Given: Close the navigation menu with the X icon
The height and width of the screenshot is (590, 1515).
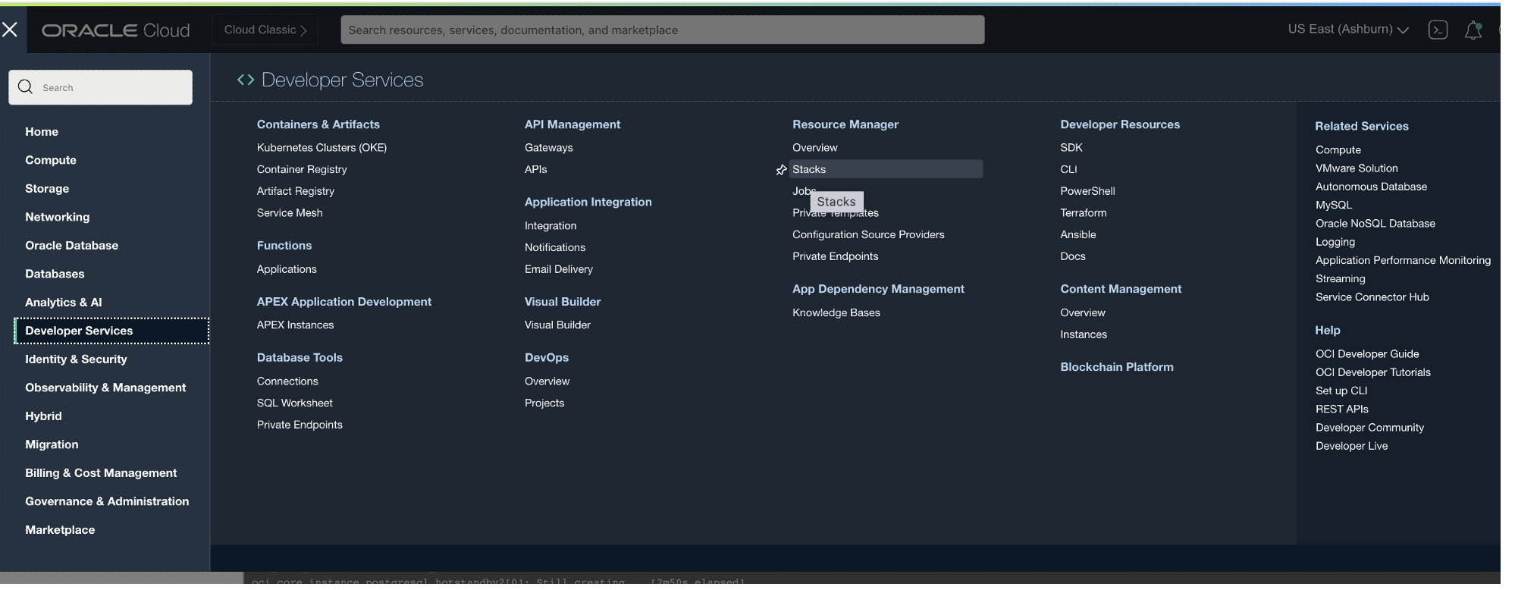Looking at the screenshot, I should (x=10, y=30).
